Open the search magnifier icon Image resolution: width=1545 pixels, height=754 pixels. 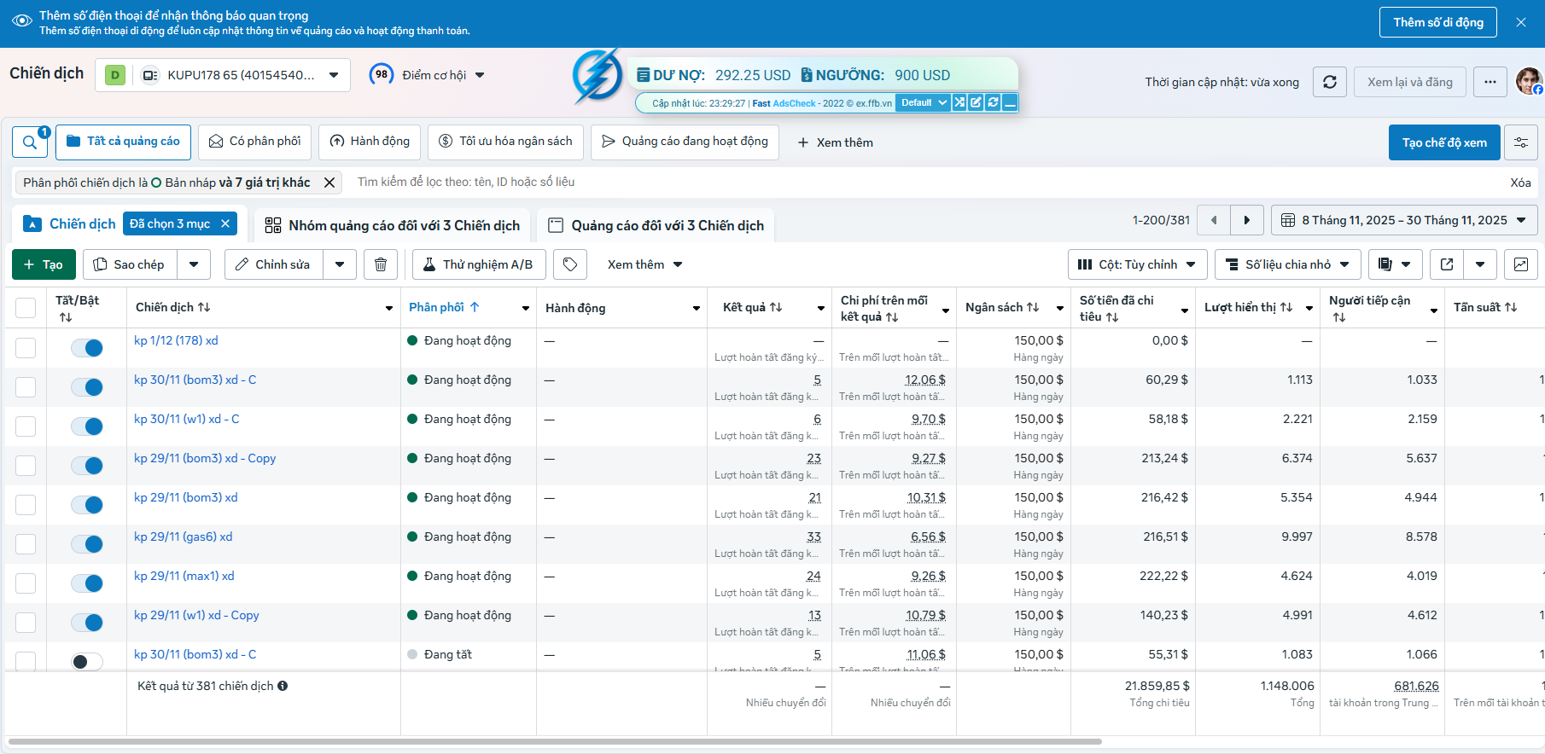pyautogui.click(x=30, y=142)
